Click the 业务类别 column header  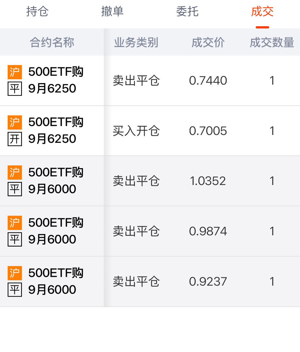136,43
